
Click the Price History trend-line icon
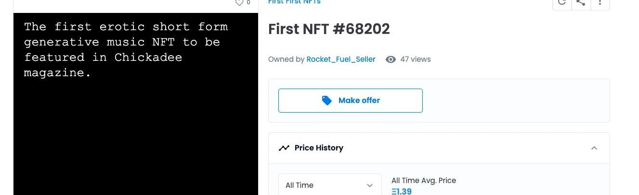coord(284,148)
